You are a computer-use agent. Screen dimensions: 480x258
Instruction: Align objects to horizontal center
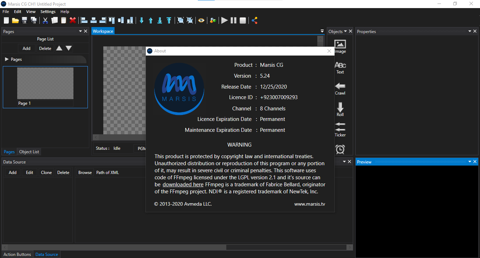(x=93, y=20)
